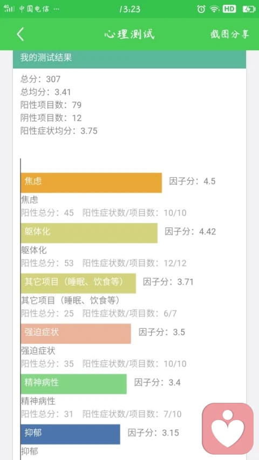Tap the alarm clock status icon
Screen dimensions: 259x460
pyautogui.click(x=201, y=9)
